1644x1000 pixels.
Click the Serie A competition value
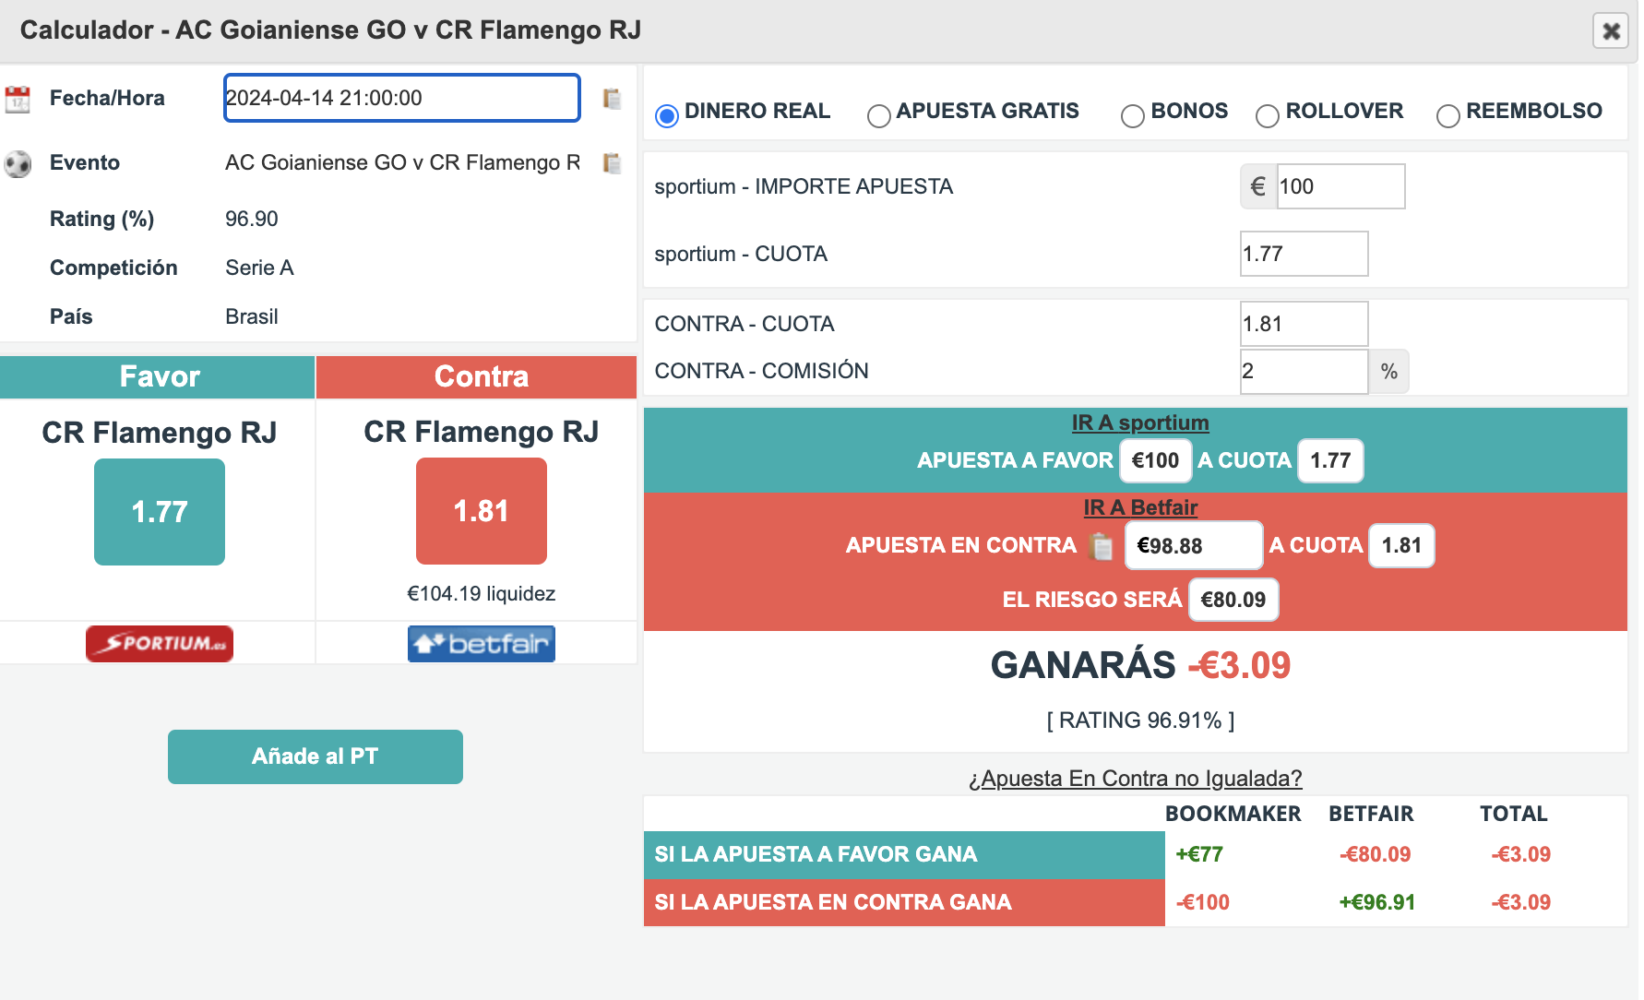(x=259, y=268)
